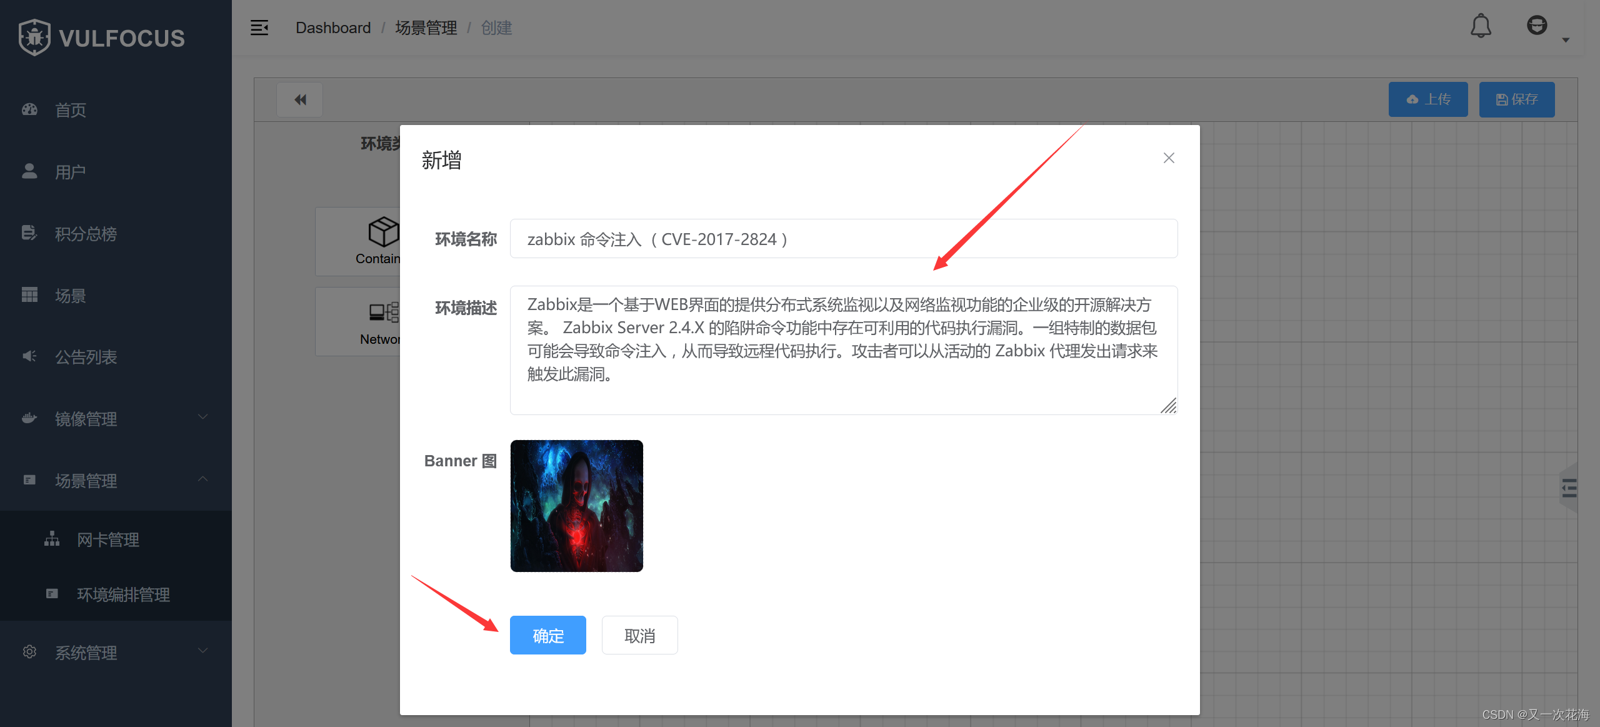Close the 新增 dialog
Screen dimensions: 1600x727
click(x=1169, y=158)
